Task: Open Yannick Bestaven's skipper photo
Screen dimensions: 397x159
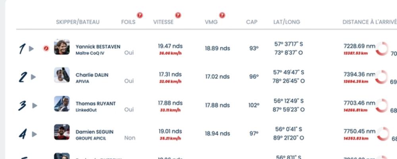Action: 62,47
